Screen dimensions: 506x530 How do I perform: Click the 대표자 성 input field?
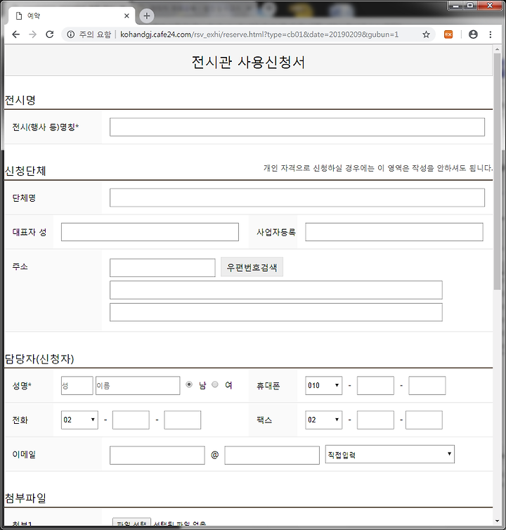(150, 232)
